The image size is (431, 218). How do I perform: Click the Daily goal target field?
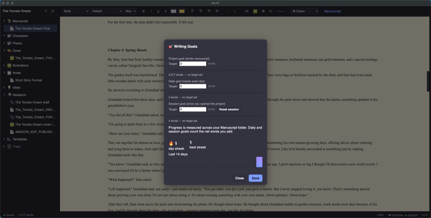[x=193, y=86]
